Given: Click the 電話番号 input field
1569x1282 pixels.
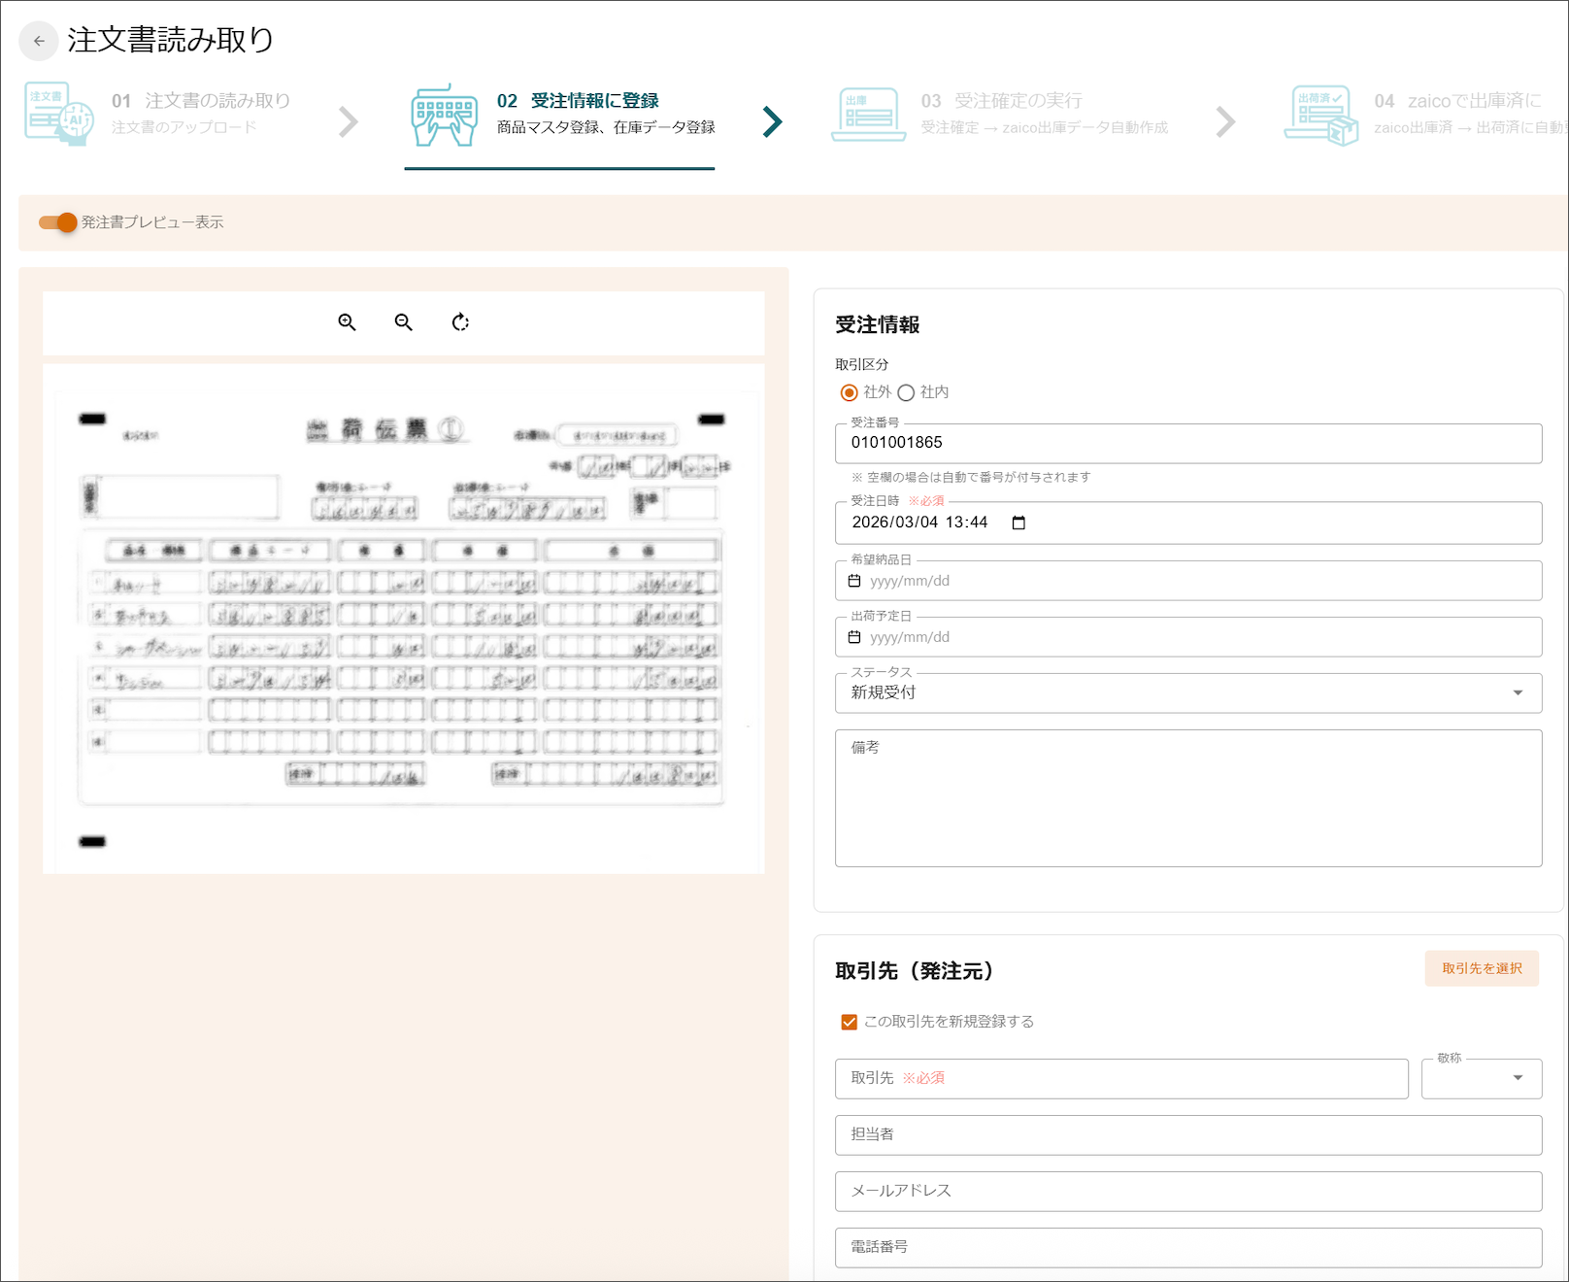Looking at the screenshot, I should pos(1188,1248).
